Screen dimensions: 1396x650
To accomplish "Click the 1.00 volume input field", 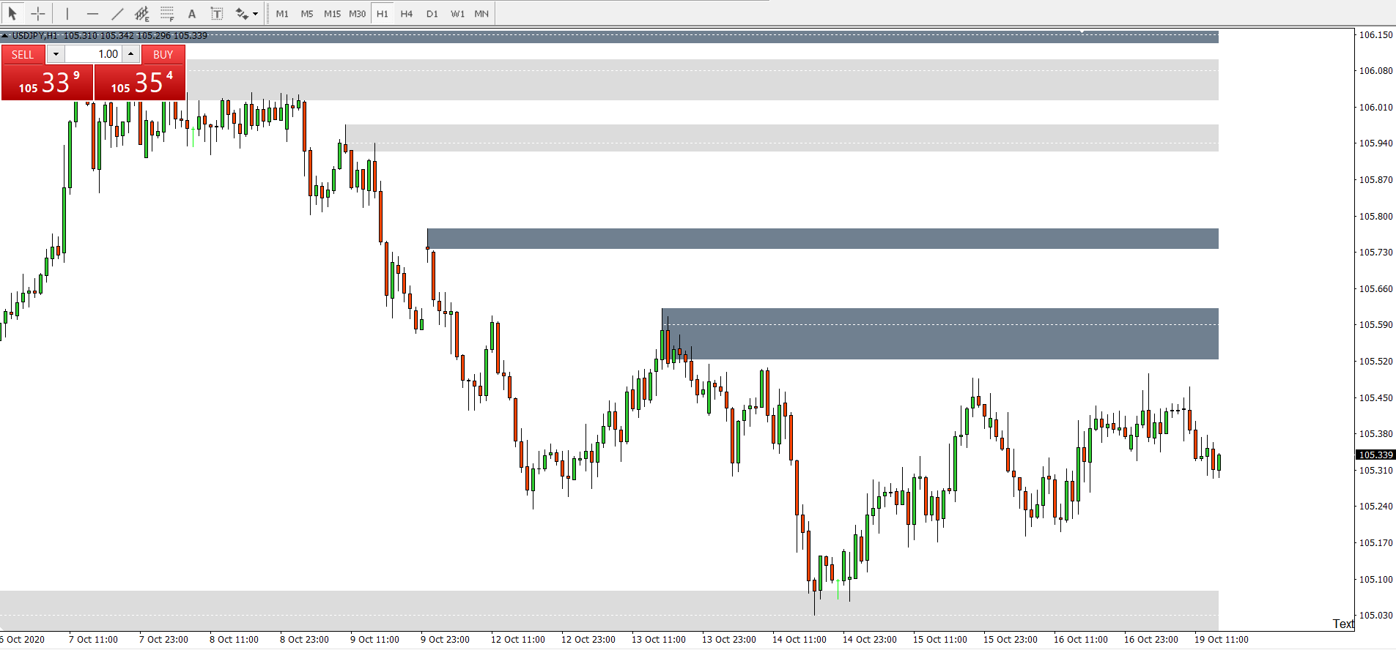I will click(93, 54).
